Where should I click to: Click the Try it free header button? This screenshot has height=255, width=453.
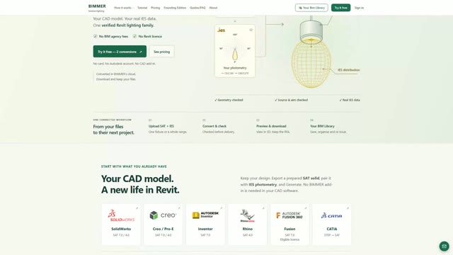[x=341, y=8]
